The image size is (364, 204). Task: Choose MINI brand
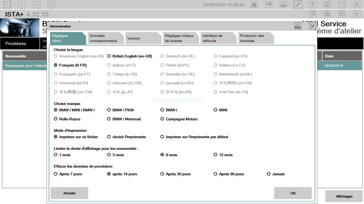[x=221, y=110]
